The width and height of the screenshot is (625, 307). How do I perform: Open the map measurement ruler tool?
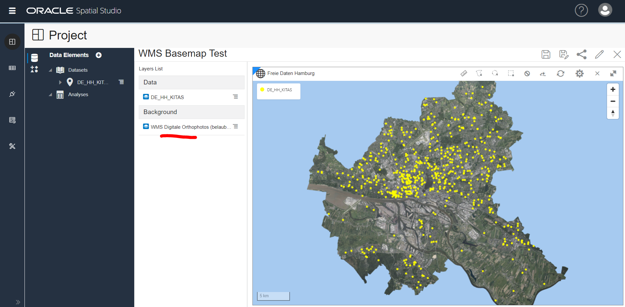point(464,73)
